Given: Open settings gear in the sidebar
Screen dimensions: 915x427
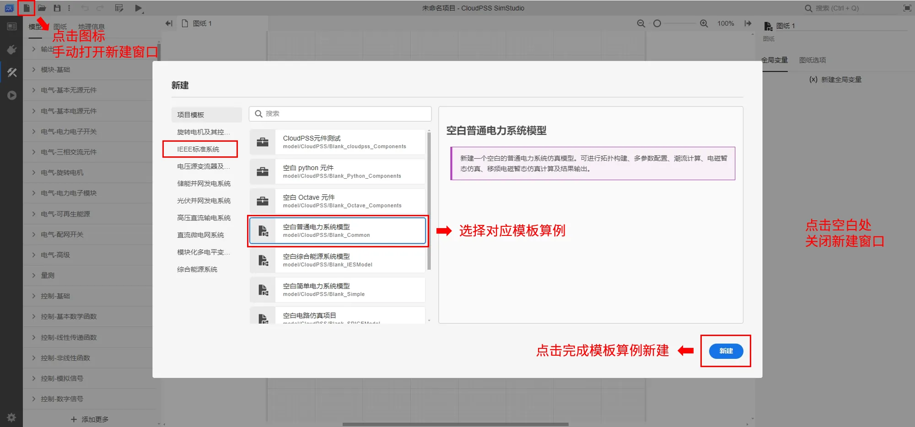Looking at the screenshot, I should 11,417.
